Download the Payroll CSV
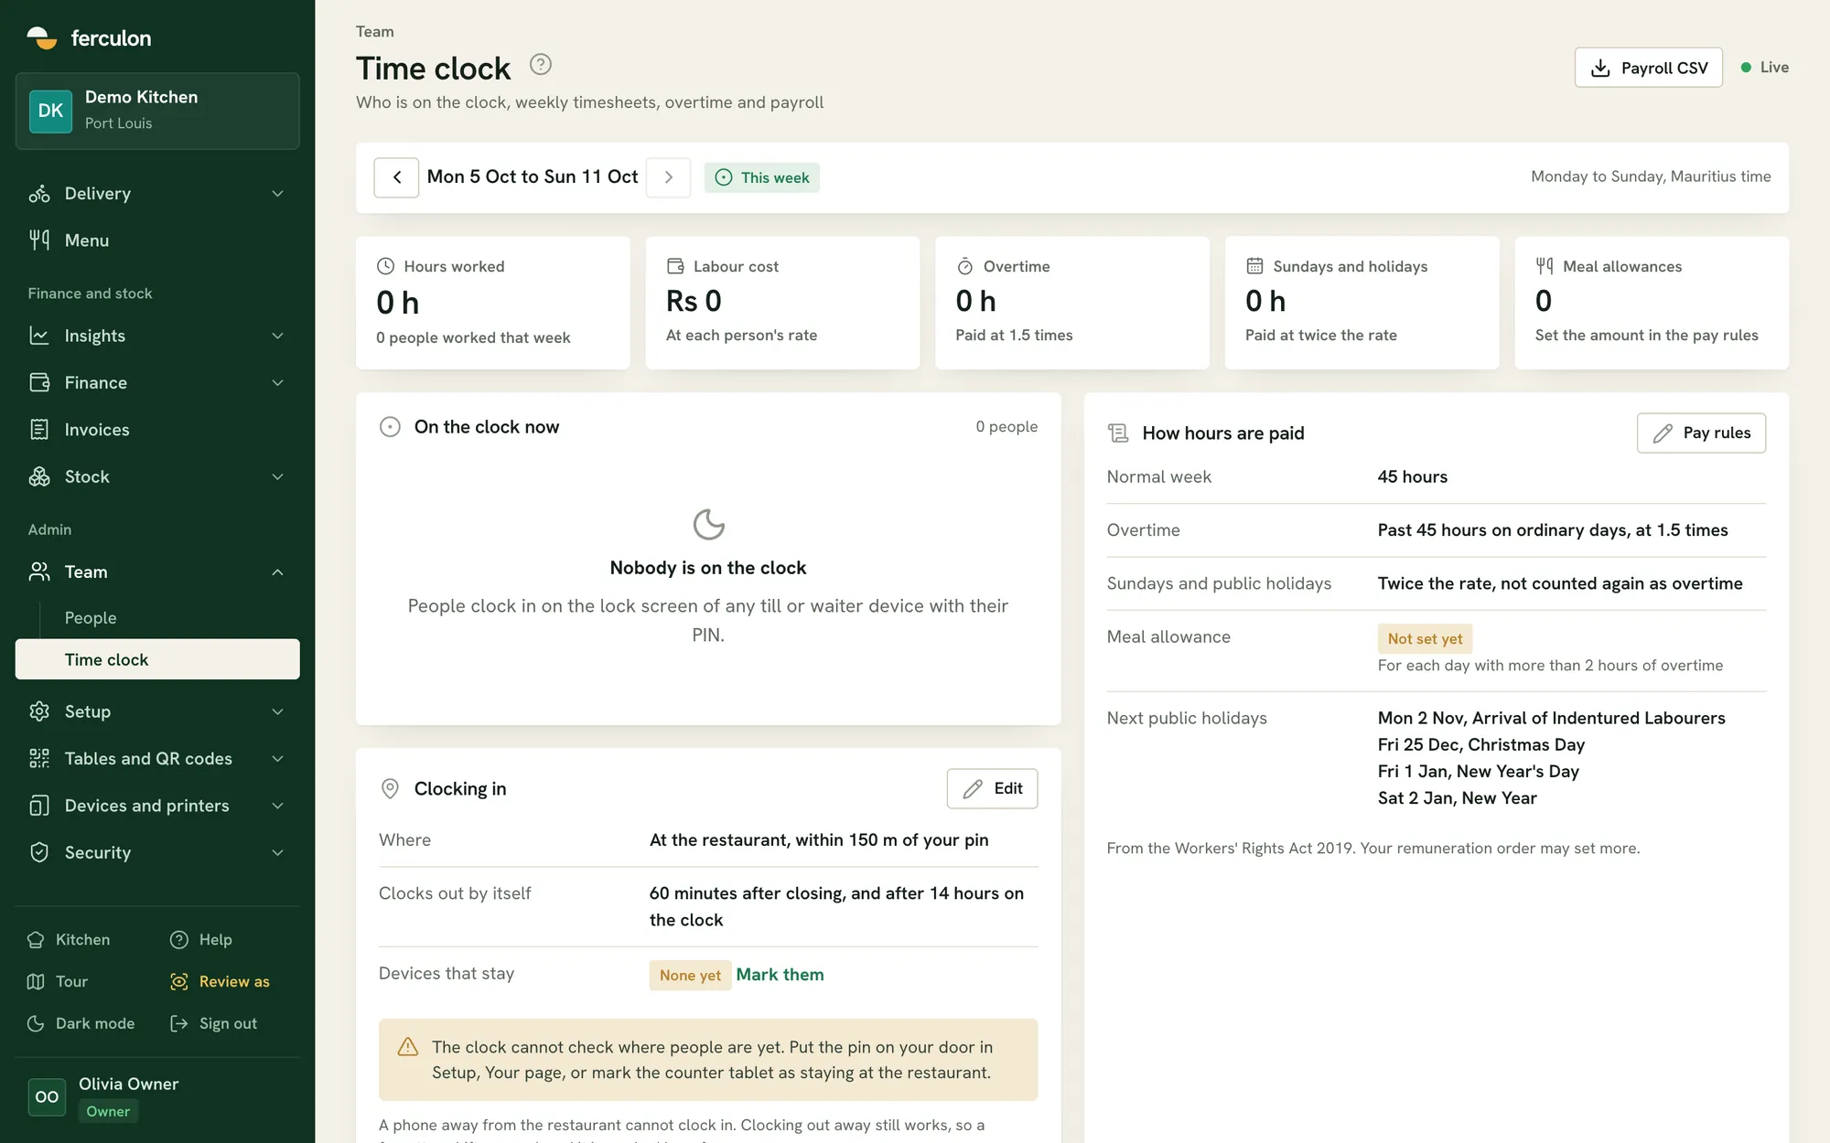Image resolution: width=1830 pixels, height=1143 pixels. click(1648, 68)
